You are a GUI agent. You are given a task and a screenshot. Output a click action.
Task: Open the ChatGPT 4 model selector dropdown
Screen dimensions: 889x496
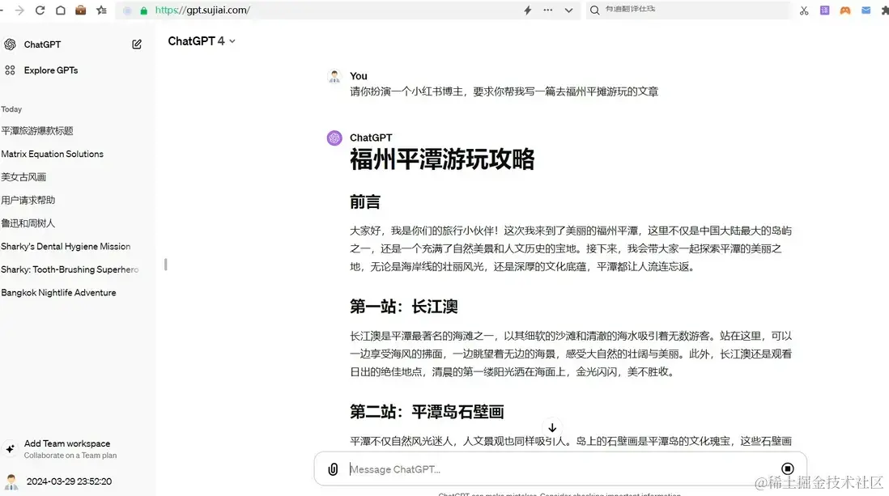[x=202, y=40]
